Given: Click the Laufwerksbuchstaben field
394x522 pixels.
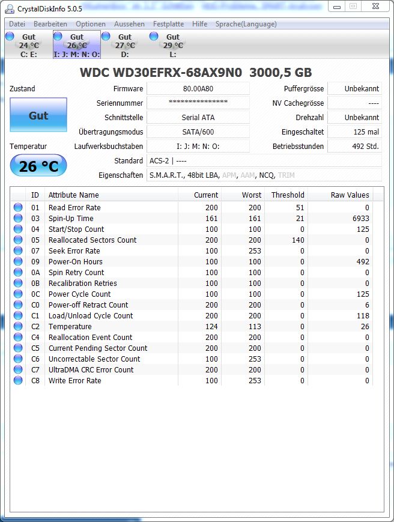Looking at the screenshot, I should click(x=198, y=146).
